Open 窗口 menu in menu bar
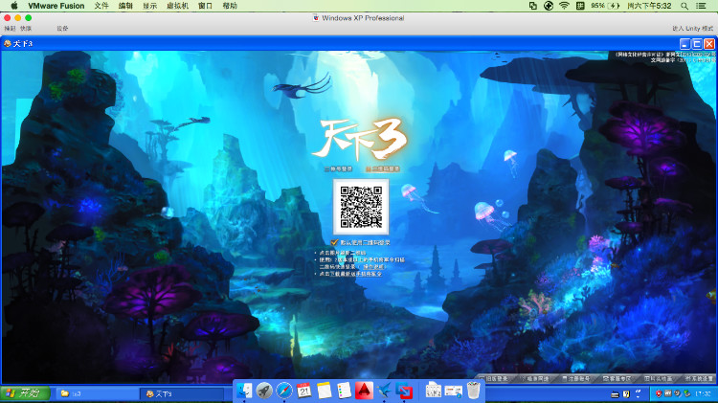 pos(205,6)
